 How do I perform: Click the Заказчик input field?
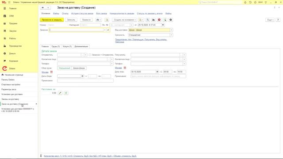(76, 30)
